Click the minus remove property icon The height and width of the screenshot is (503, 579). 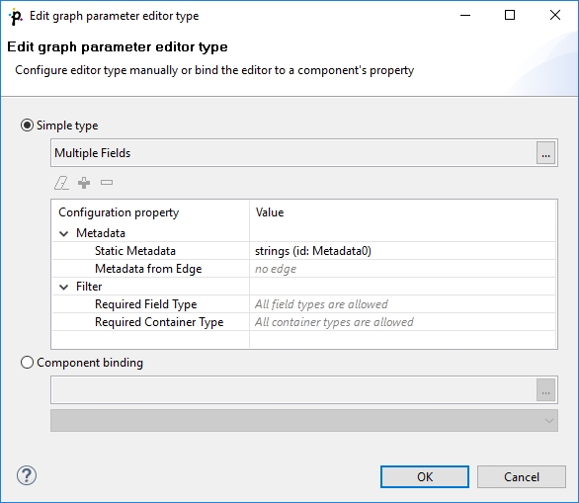pyautogui.click(x=107, y=183)
